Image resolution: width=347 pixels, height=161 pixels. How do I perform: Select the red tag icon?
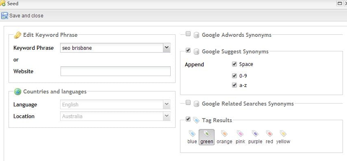pos(269,133)
